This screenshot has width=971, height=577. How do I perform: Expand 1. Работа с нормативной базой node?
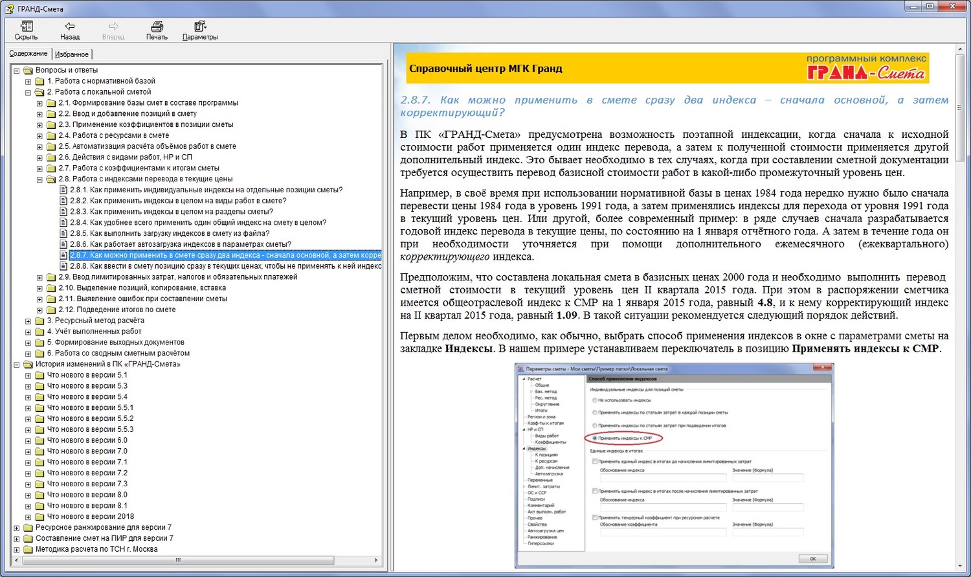pos(28,82)
